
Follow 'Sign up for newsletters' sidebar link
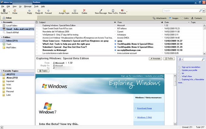click(191, 67)
